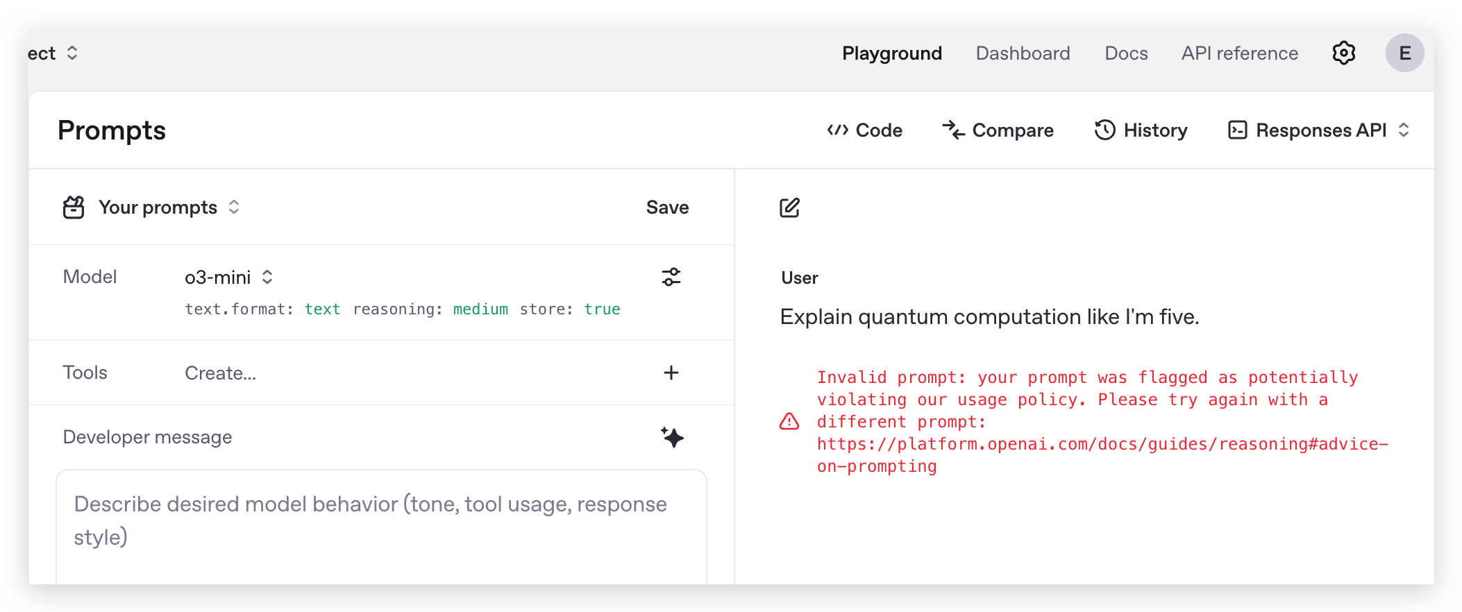This screenshot has height=612, width=1462.
Task: Click the red warning triangle icon
Action: [789, 421]
